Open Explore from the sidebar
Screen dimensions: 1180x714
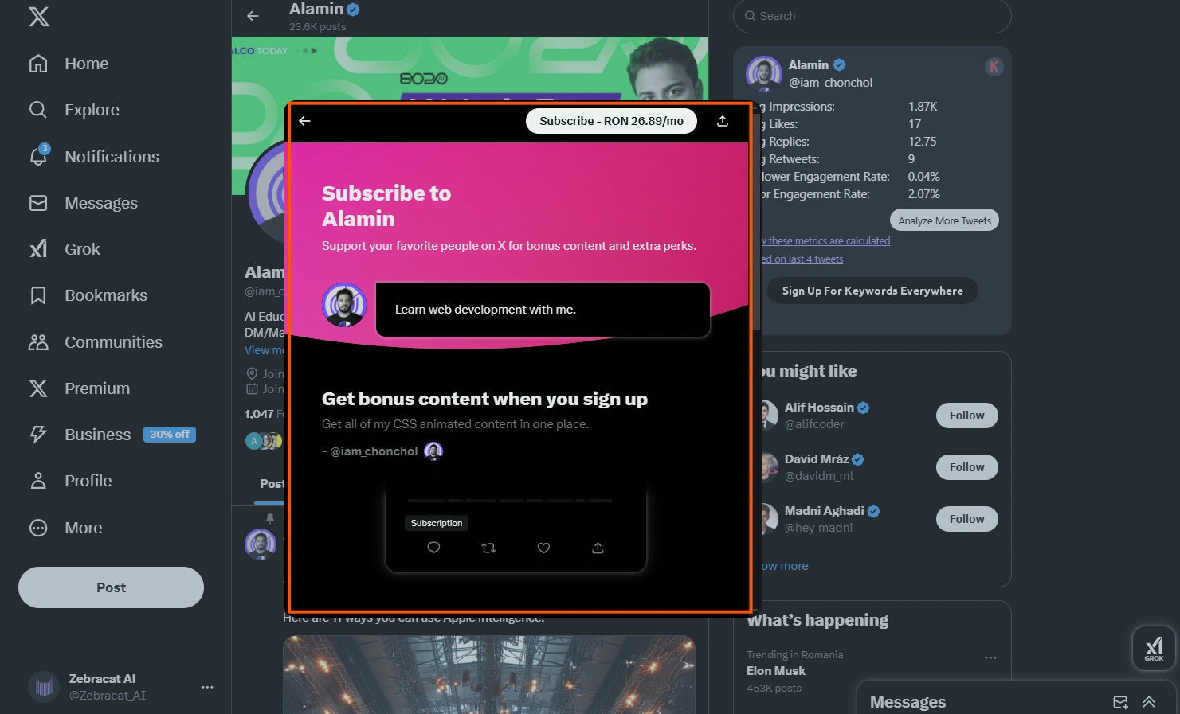coord(74,110)
